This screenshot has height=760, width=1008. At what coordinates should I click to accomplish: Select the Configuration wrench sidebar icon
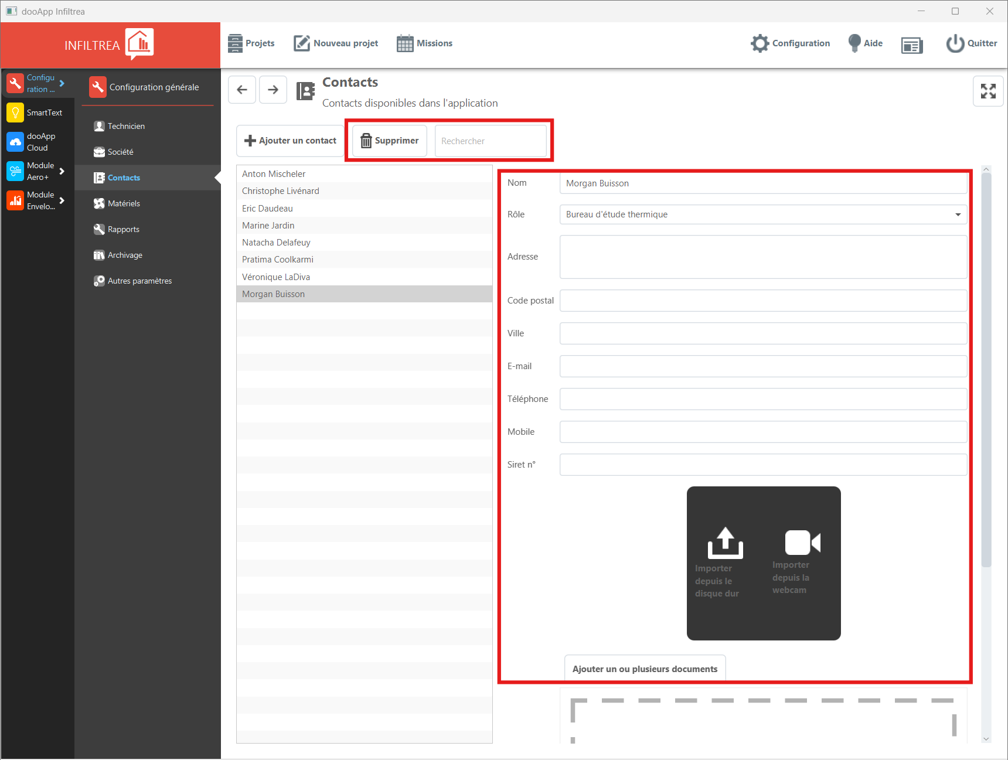pos(15,83)
